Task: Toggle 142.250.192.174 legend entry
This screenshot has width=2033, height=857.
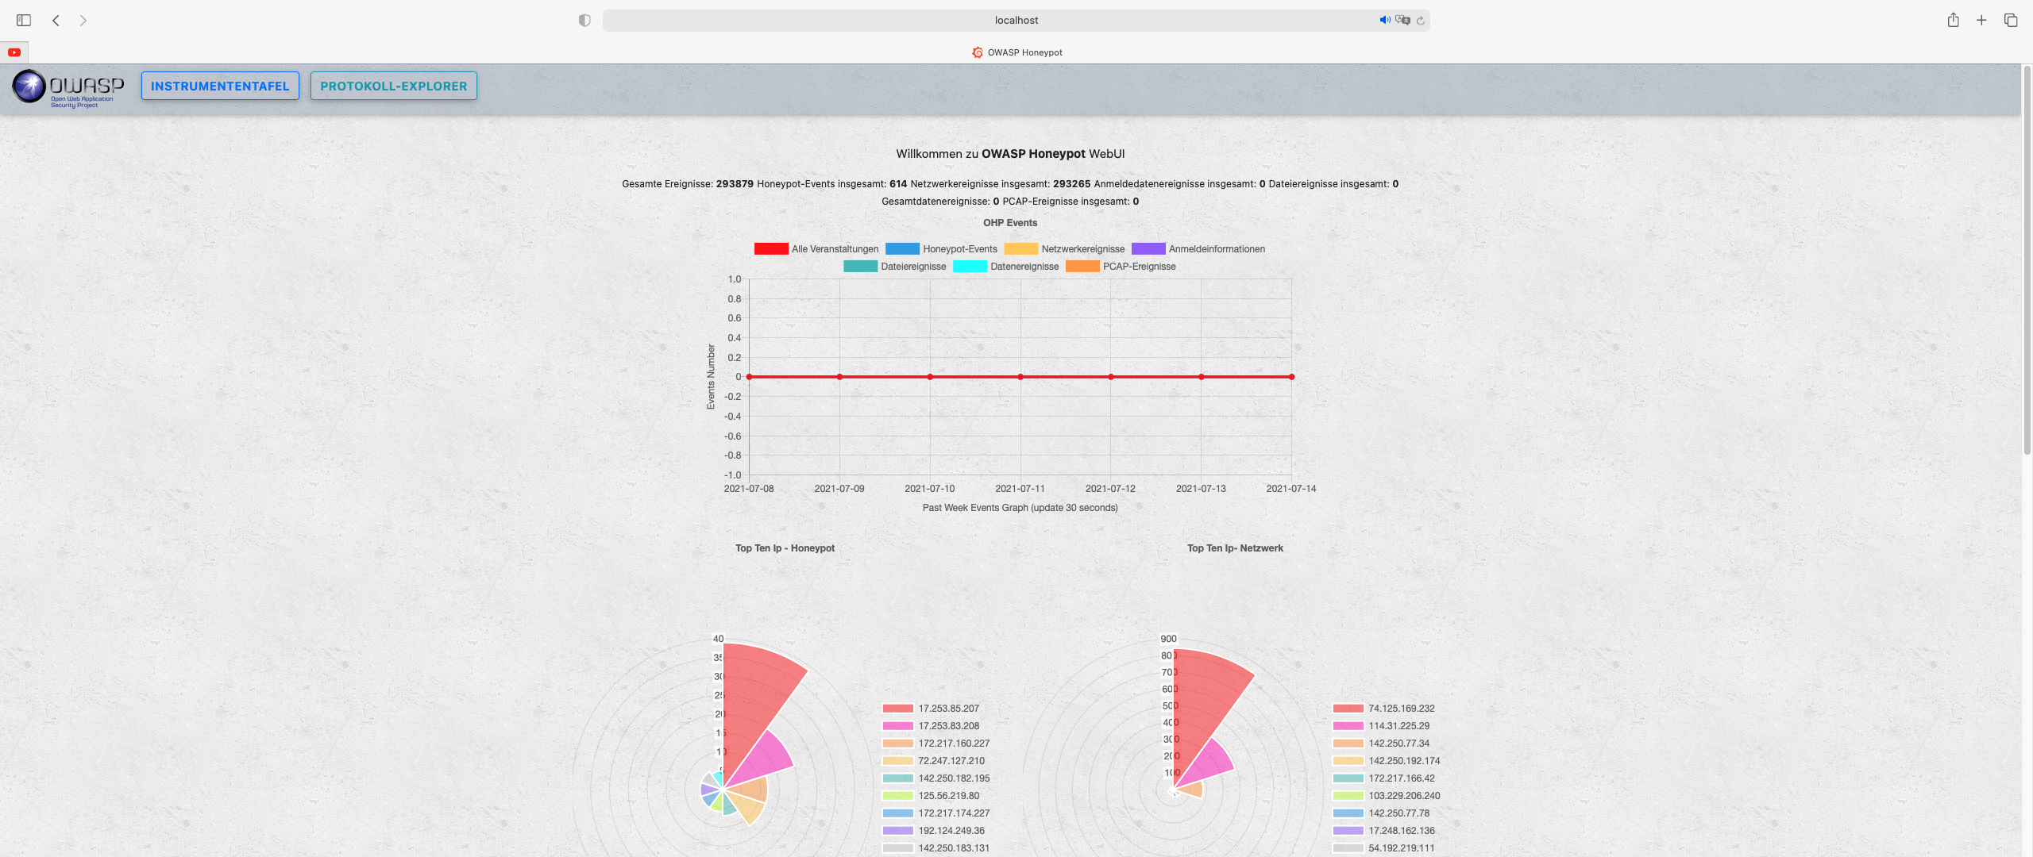Action: [x=1387, y=760]
